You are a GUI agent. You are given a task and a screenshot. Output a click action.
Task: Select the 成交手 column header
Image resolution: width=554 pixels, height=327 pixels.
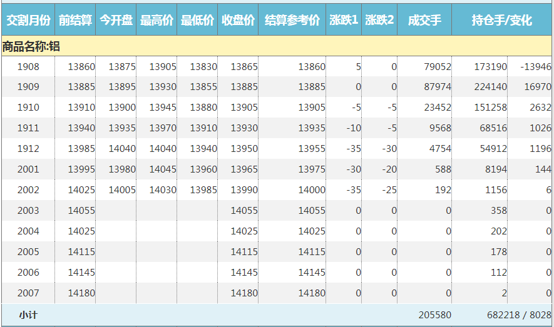click(x=424, y=21)
